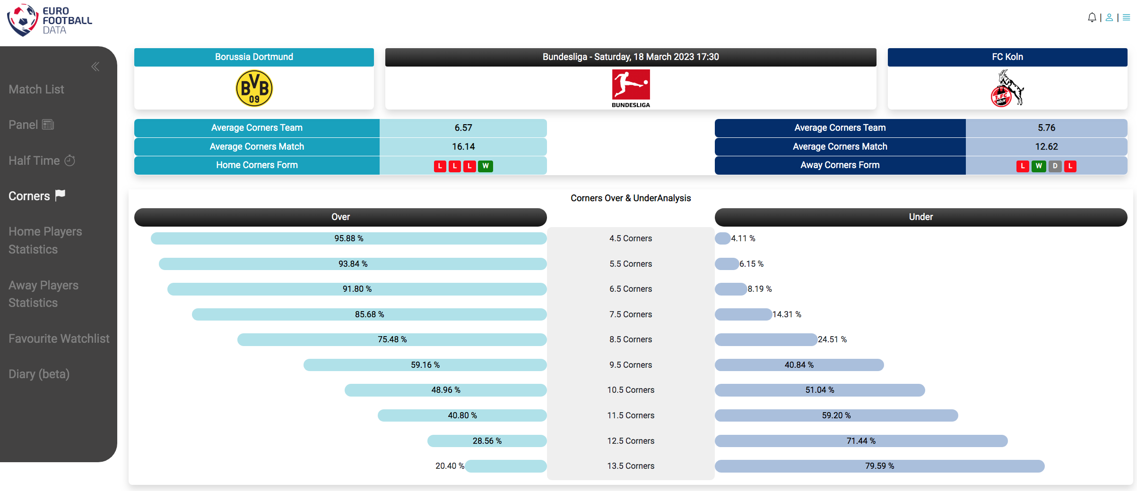Viewport: 1137px width, 491px height.
Task: Click the green W home form badge
Action: (486, 166)
